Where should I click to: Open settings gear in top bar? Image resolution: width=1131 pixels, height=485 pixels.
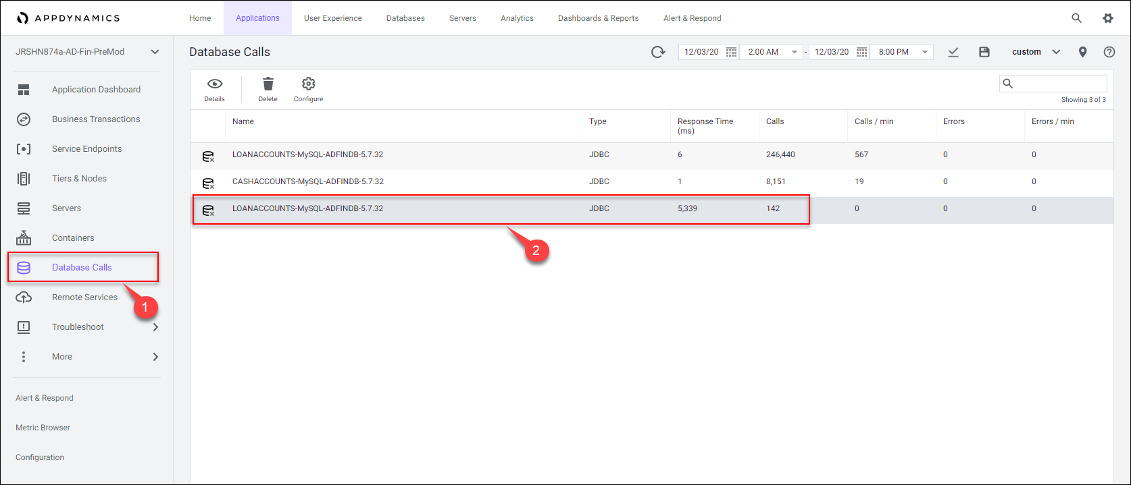tap(1108, 18)
